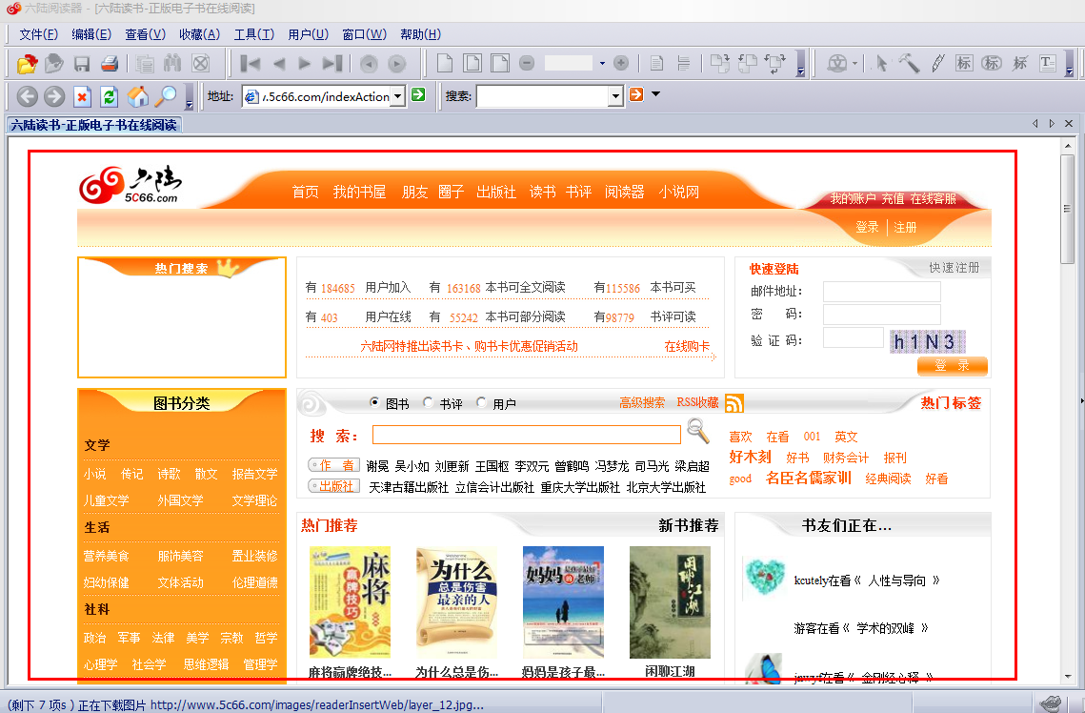
Task: Go to home page via house icon
Action: (138, 96)
